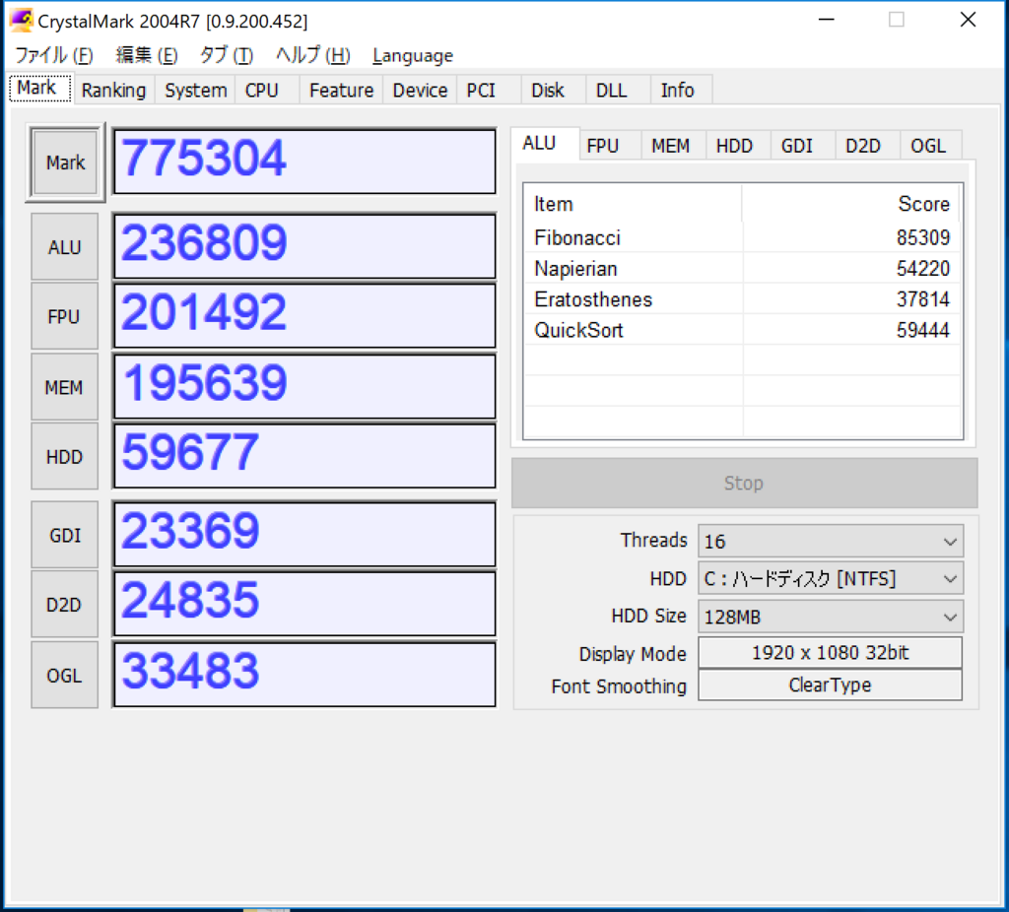The image size is (1009, 912).
Task: Select the QuickSort row
Action: 743,330
